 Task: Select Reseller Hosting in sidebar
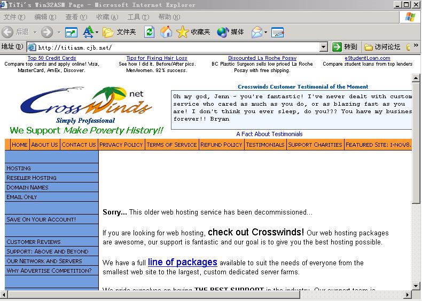51,178
